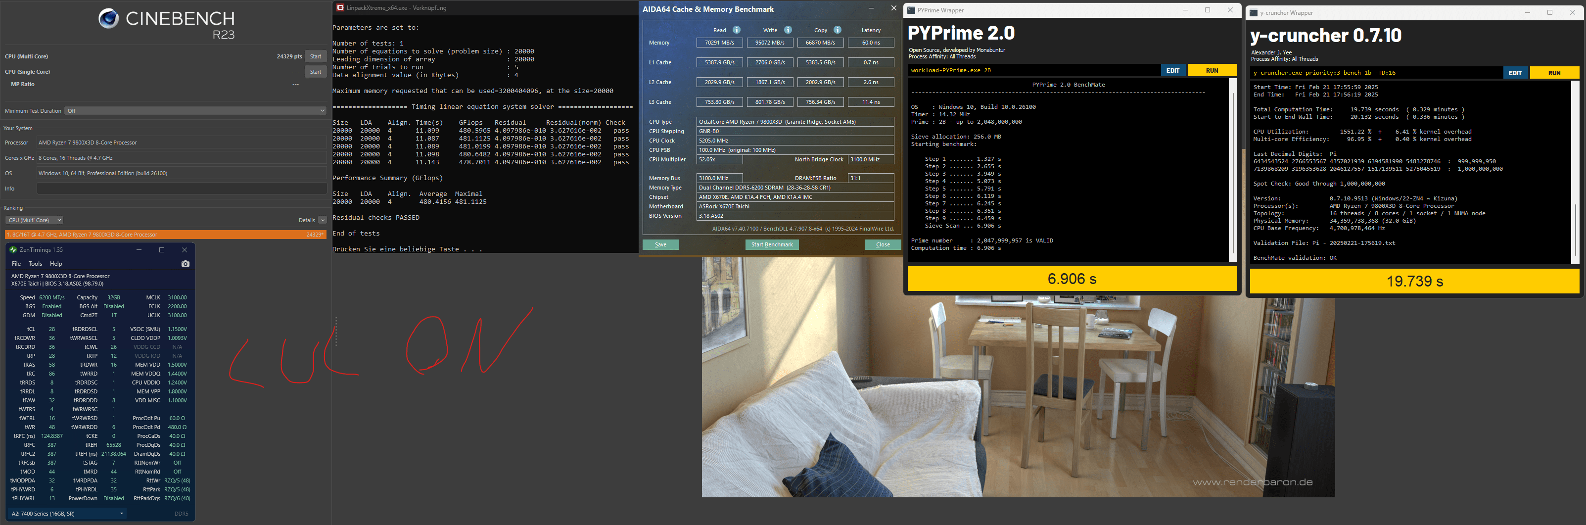Click the PYPrime workload command field
1586x525 pixels.
[1034, 70]
